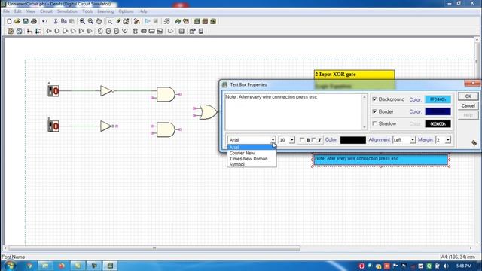Start simulation with the play icon

(x=148, y=21)
